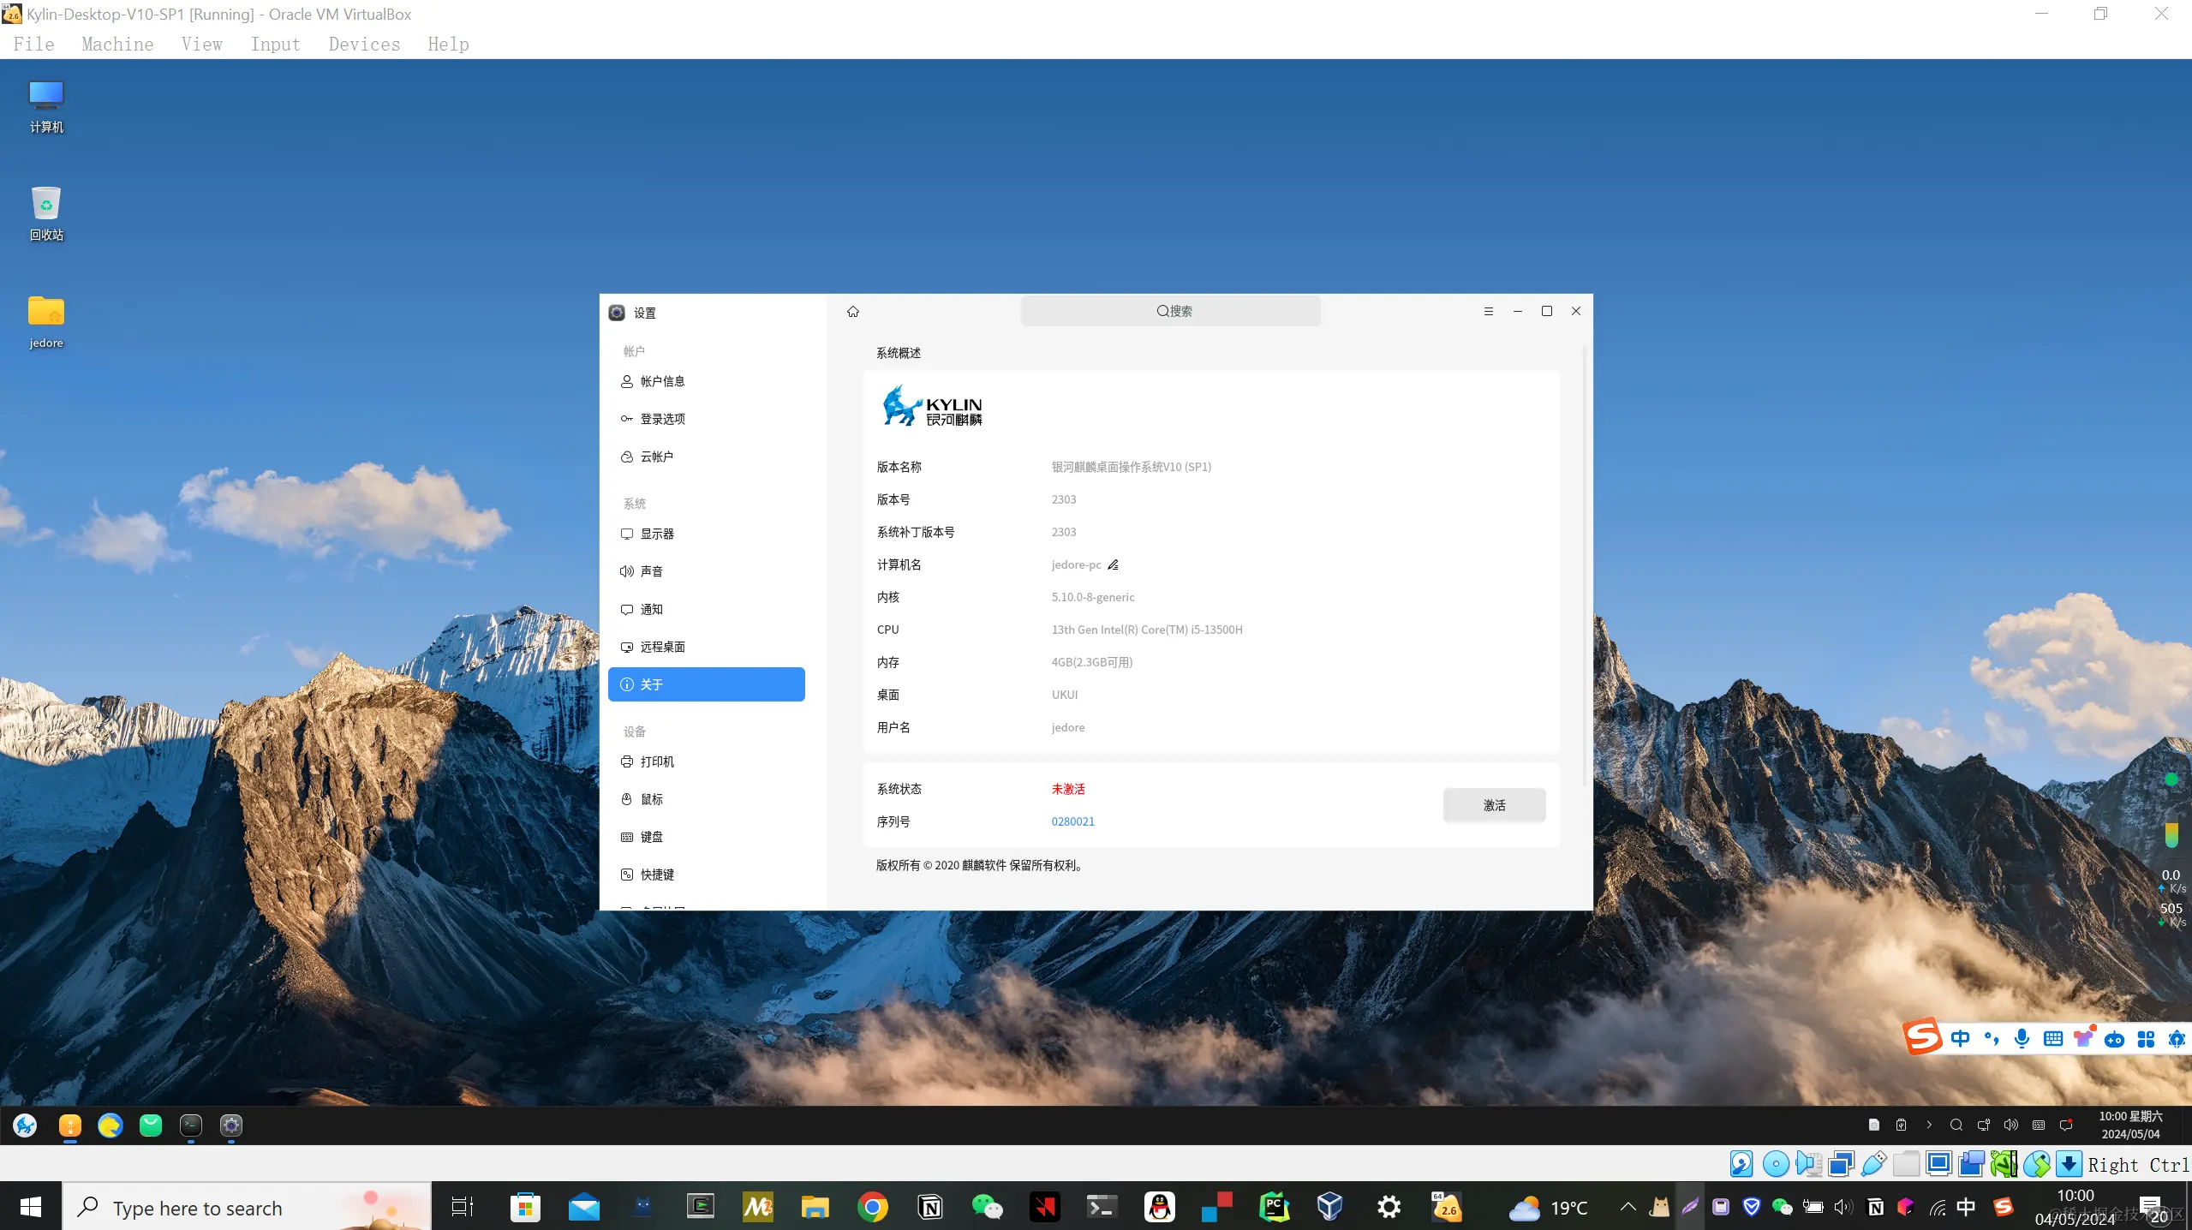Toggle Sogou Chinese/English mode button
Screen dimensions: 2192x1230
click(x=1960, y=1039)
